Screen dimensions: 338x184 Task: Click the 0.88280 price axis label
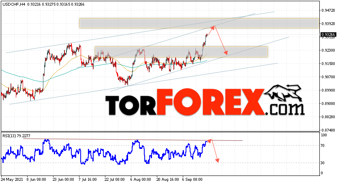pyautogui.click(x=328, y=117)
